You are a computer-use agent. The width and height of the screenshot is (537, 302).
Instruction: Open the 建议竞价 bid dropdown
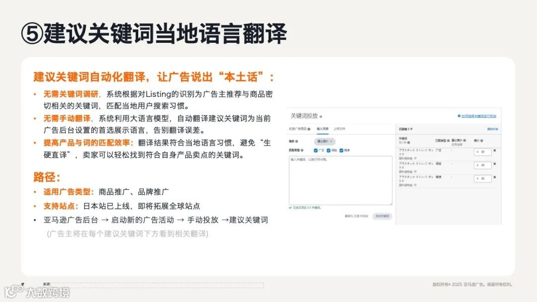(325, 141)
